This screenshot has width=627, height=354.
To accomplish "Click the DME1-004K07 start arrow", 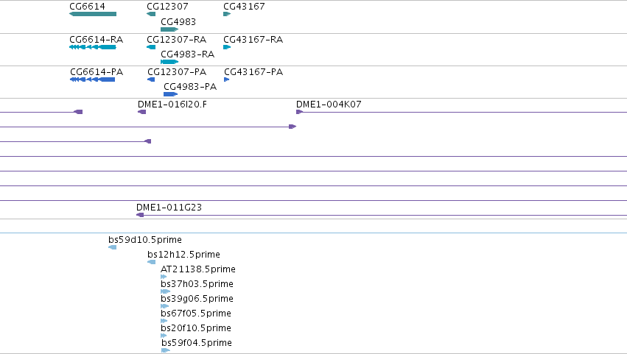I will pyautogui.click(x=299, y=112).
